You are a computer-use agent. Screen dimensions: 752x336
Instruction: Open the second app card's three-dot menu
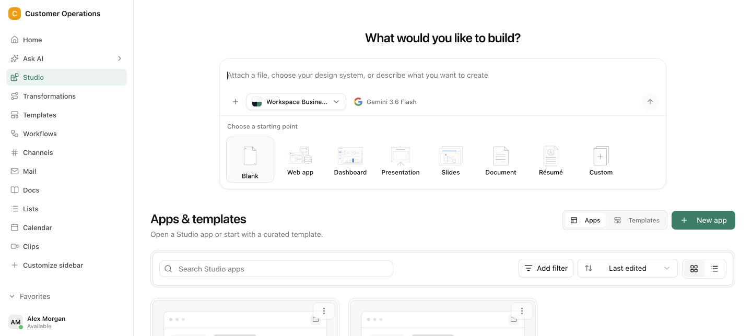(522, 311)
